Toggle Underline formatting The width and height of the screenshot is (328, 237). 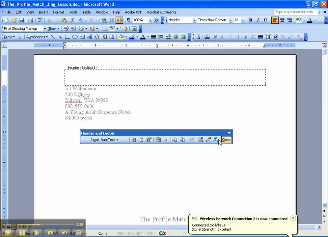click(x=265, y=20)
